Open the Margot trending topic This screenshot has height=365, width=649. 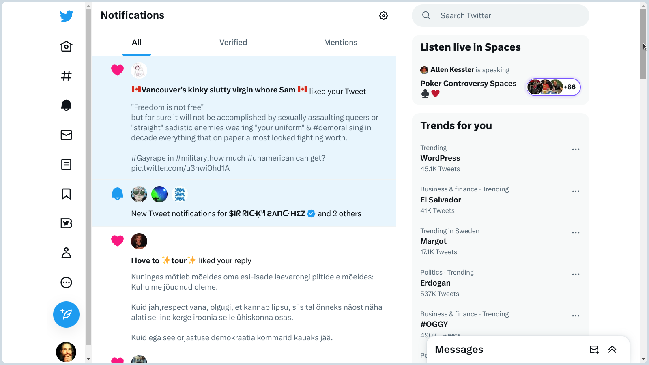point(433,241)
